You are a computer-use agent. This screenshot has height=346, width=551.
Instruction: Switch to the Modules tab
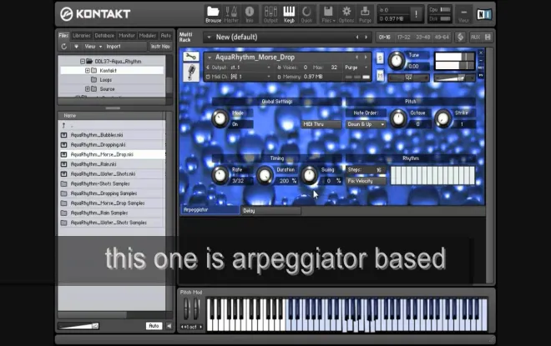pos(148,36)
